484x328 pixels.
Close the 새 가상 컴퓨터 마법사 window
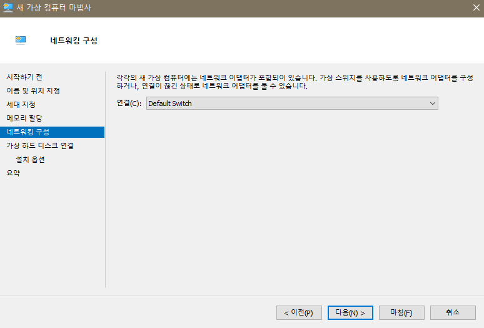click(476, 7)
